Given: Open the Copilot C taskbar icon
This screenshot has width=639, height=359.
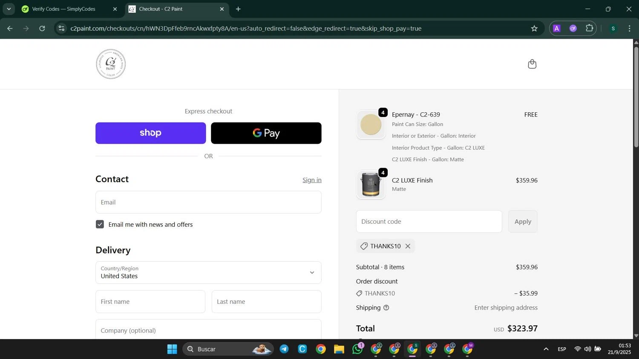Looking at the screenshot, I should tap(302, 349).
